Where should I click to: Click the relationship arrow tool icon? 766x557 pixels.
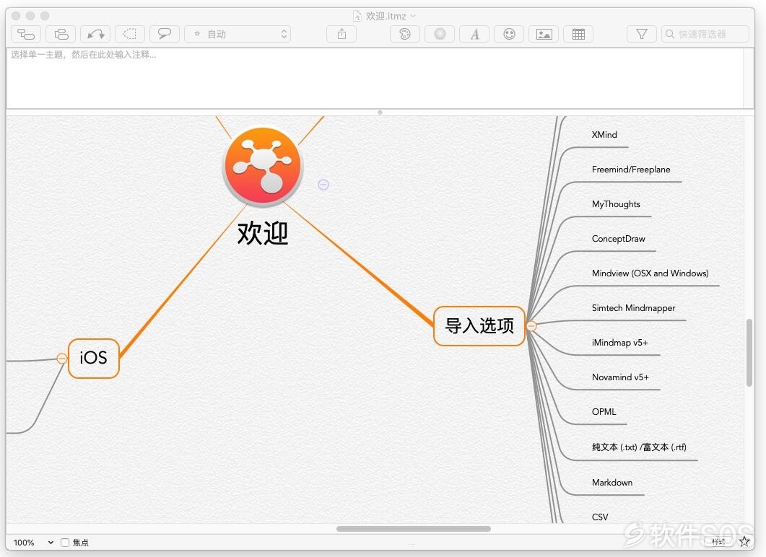pyautogui.click(x=95, y=34)
